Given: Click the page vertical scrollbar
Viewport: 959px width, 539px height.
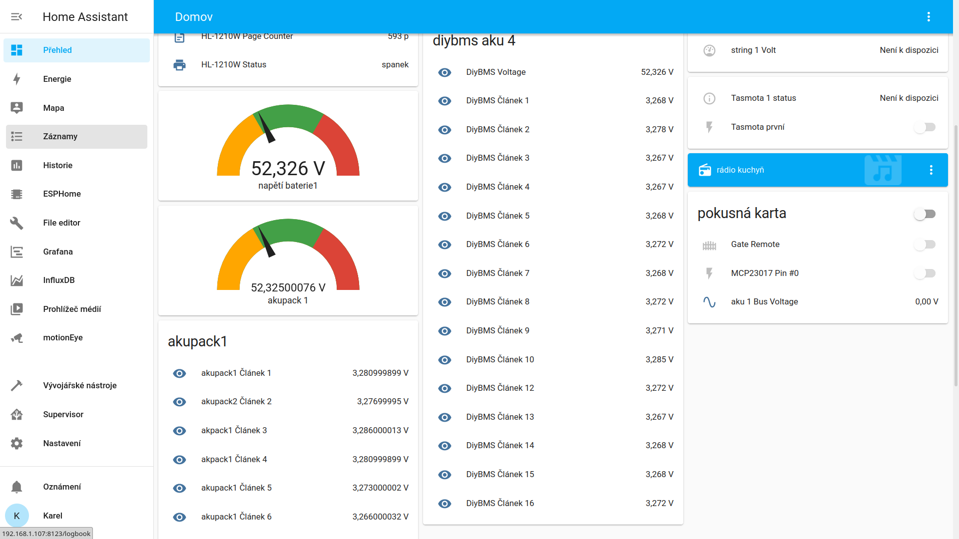Looking at the screenshot, I should point(956,255).
